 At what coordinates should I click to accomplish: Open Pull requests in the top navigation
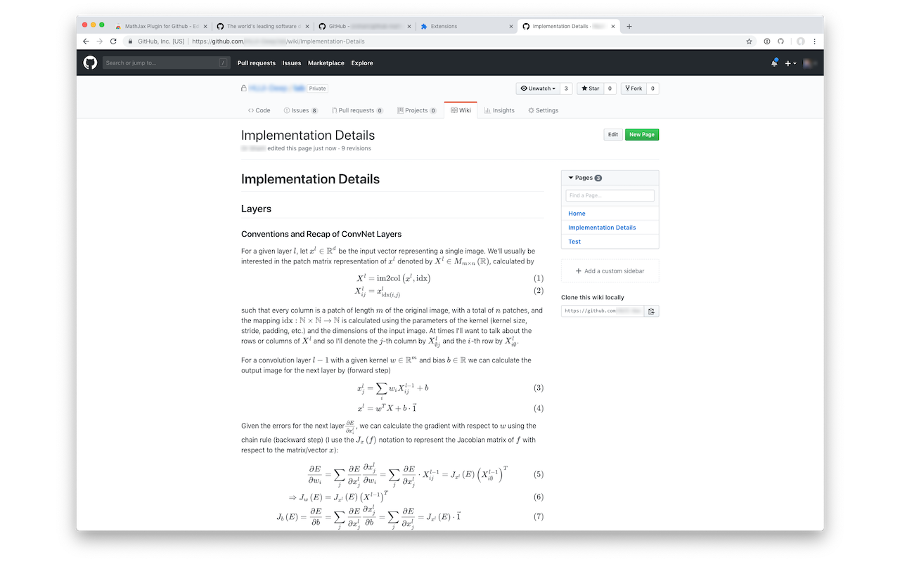point(257,63)
